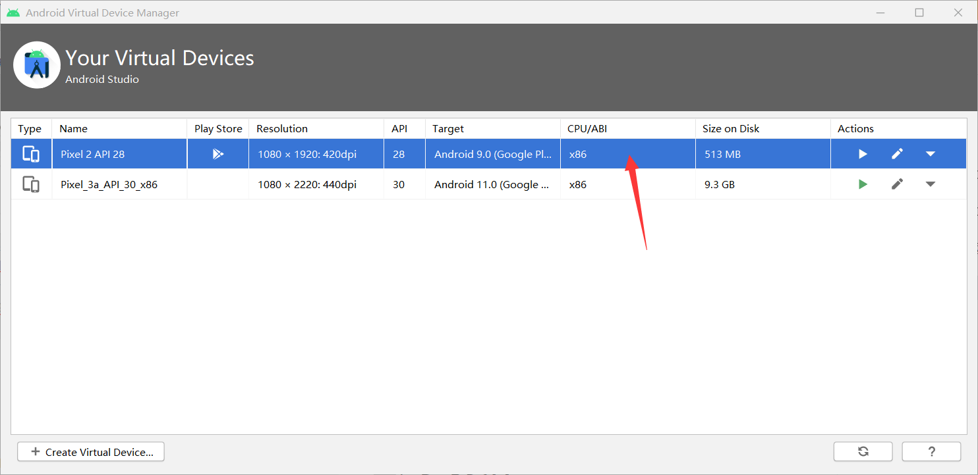Screen dimensions: 978x475
Task: Click the device type icon for Pixel 2 API 28
Action: (31, 154)
